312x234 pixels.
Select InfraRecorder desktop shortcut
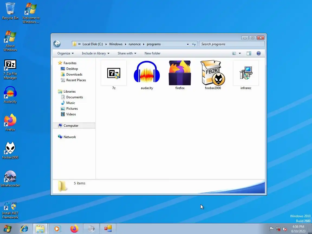point(10,179)
